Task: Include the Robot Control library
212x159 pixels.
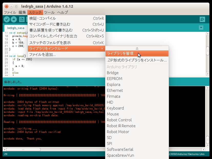Action: pyautogui.click(x=137, y=120)
